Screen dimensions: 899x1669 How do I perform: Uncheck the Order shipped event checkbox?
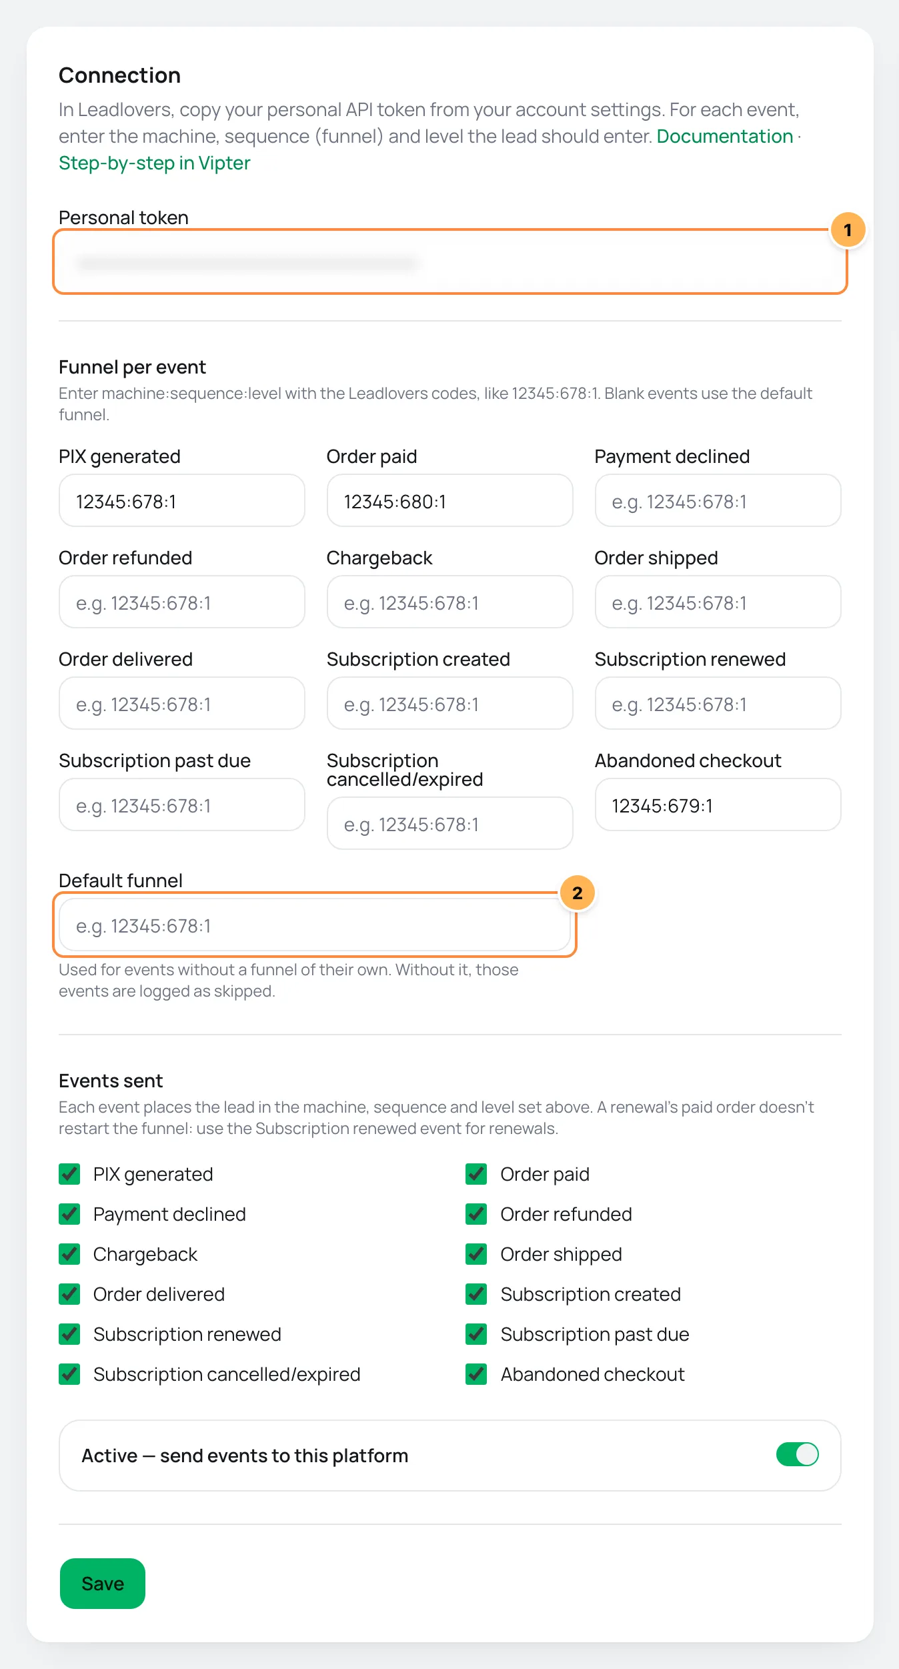point(476,1254)
